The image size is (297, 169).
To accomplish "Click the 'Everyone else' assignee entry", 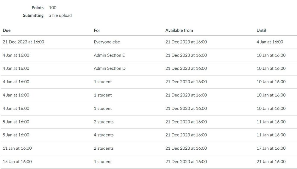I will (x=107, y=42).
